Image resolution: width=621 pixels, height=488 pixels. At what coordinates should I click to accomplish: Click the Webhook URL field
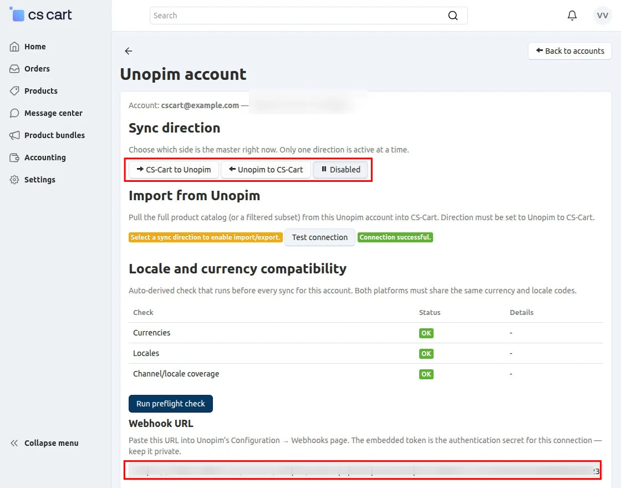point(365,471)
